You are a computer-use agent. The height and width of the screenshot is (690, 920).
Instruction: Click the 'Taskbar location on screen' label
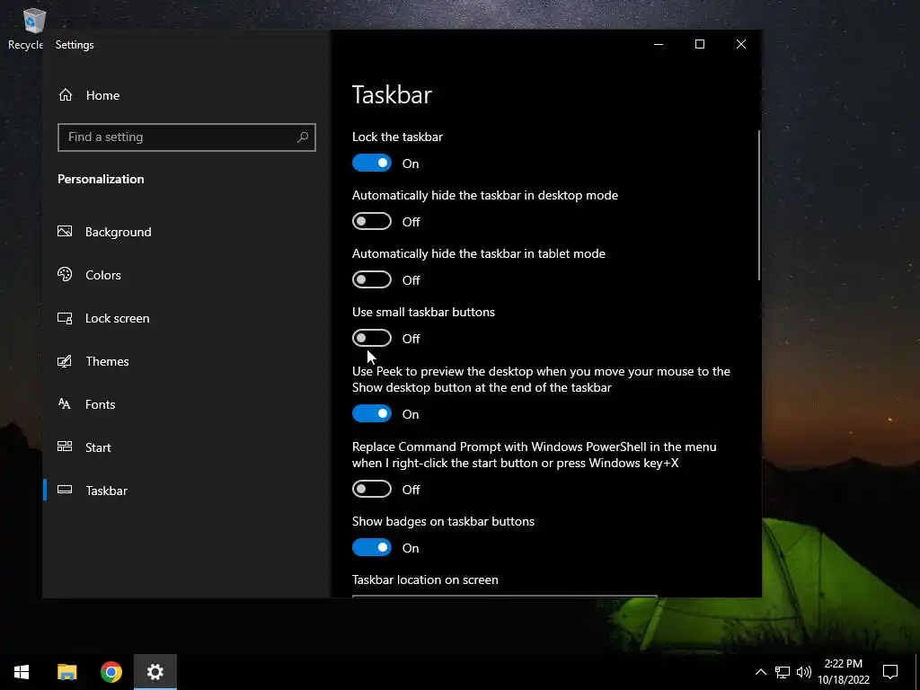[x=425, y=579]
